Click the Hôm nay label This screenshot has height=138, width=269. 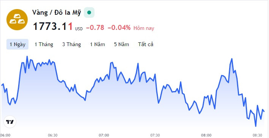(x=144, y=28)
